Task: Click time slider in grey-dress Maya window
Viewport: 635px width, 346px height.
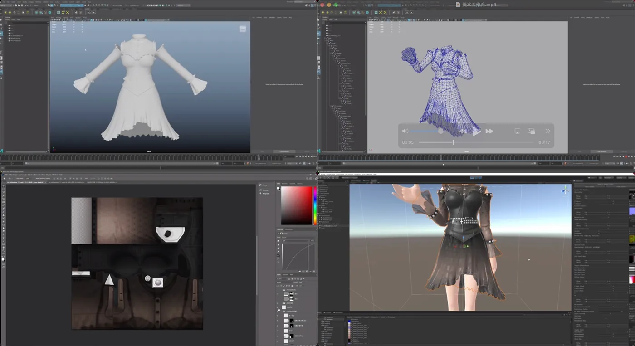Action: pos(141,157)
